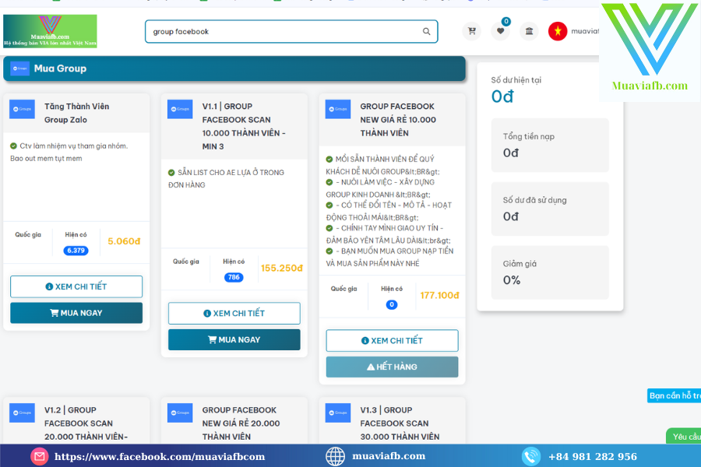Click the Ctv làm nhiệm vụ description text
This screenshot has width=701, height=467.
(69, 152)
